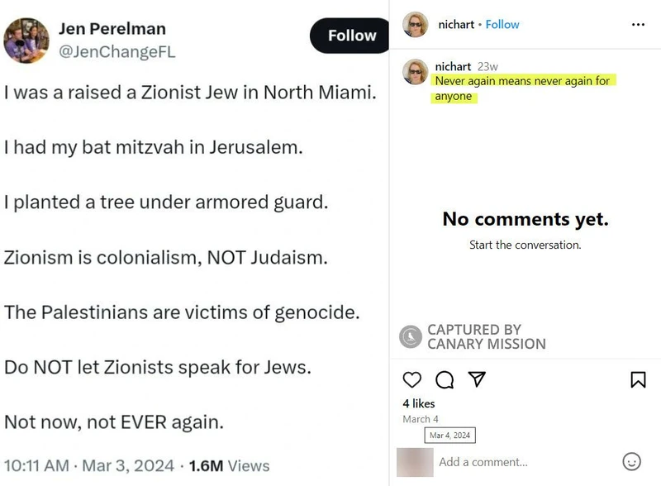This screenshot has width=661, height=486.
Task: Follow nichart using the blue Follow link
Action: point(502,25)
